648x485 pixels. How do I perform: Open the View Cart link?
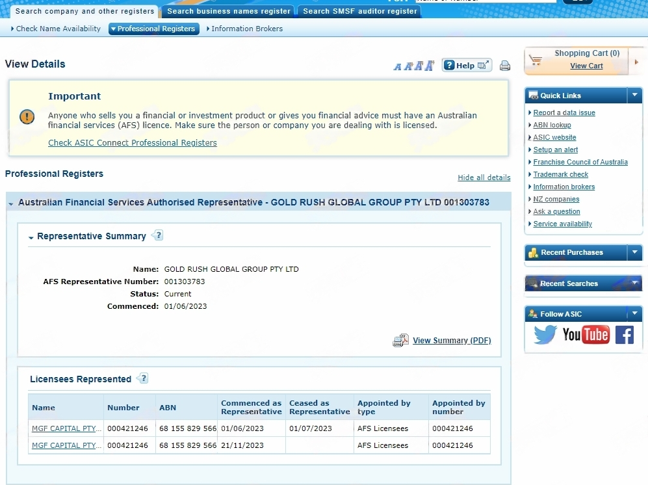click(x=586, y=66)
